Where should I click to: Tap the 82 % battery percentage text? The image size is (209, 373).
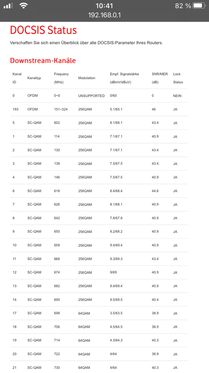pyautogui.click(x=183, y=6)
